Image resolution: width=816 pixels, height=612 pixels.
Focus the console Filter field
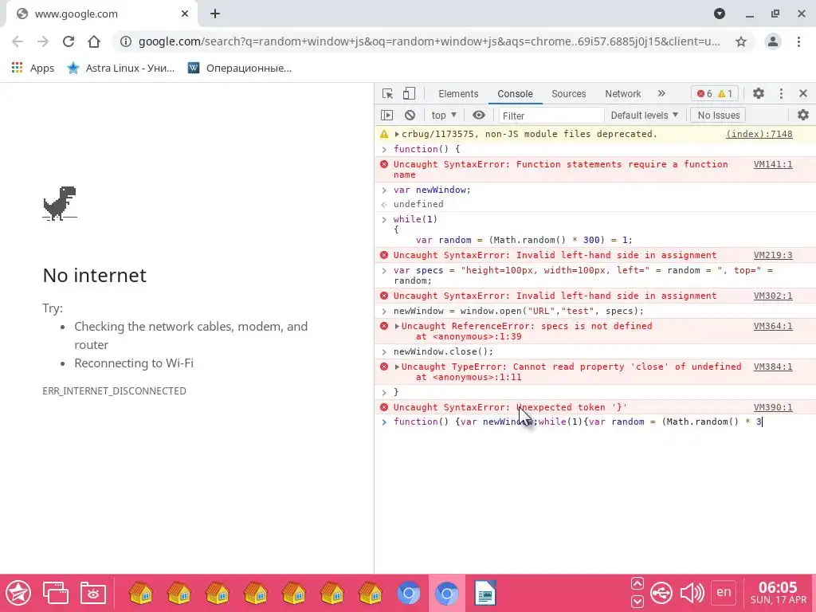(551, 116)
